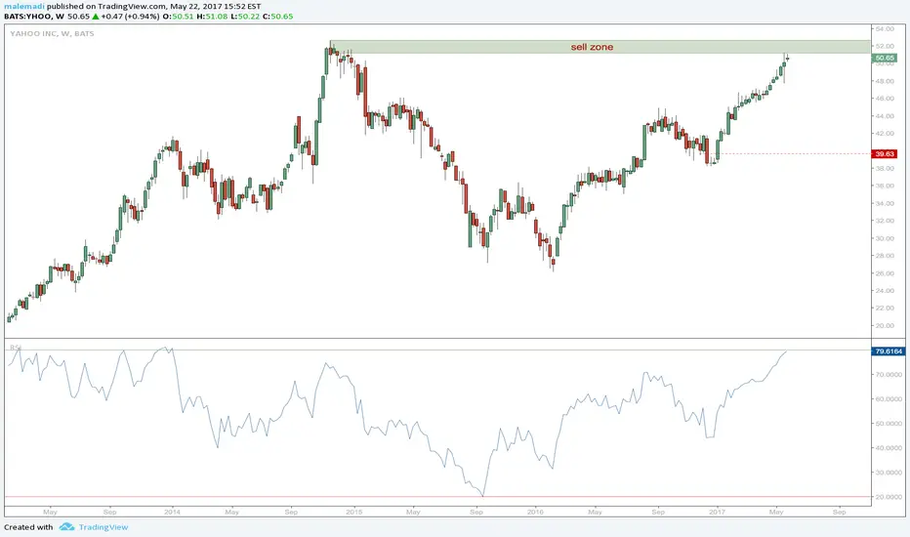The image size is (910, 537).
Task: Click the +0.47 (+0.94%) change text
Action: [130, 17]
